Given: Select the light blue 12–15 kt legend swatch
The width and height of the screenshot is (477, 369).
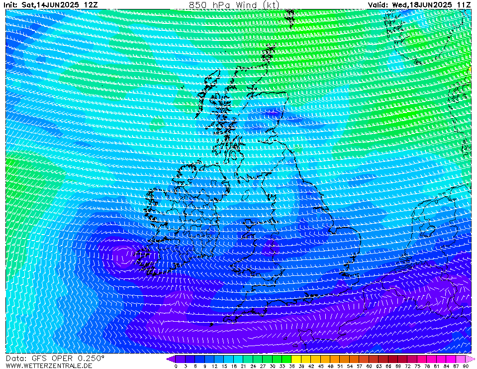Looking at the screenshot, I should point(219,359).
